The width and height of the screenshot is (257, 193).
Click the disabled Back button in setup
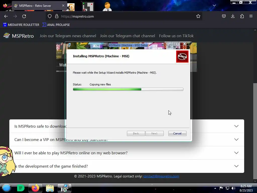136,133
